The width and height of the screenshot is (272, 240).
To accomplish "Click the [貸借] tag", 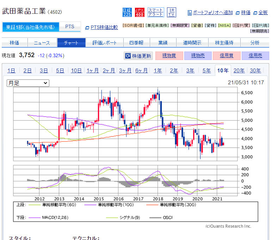I will (197, 25).
